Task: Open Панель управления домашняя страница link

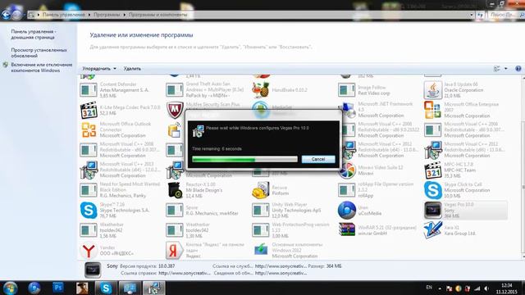Action: (33, 34)
